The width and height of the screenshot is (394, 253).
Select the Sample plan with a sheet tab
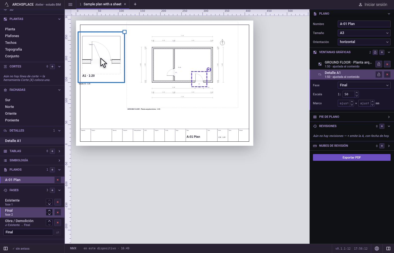102,4
